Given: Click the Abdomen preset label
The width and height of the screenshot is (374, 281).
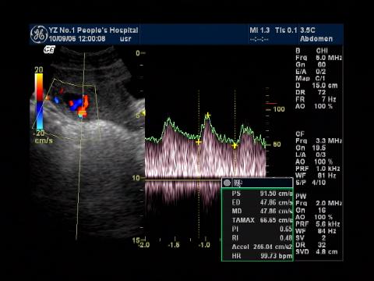Looking at the screenshot, I should (x=316, y=39).
